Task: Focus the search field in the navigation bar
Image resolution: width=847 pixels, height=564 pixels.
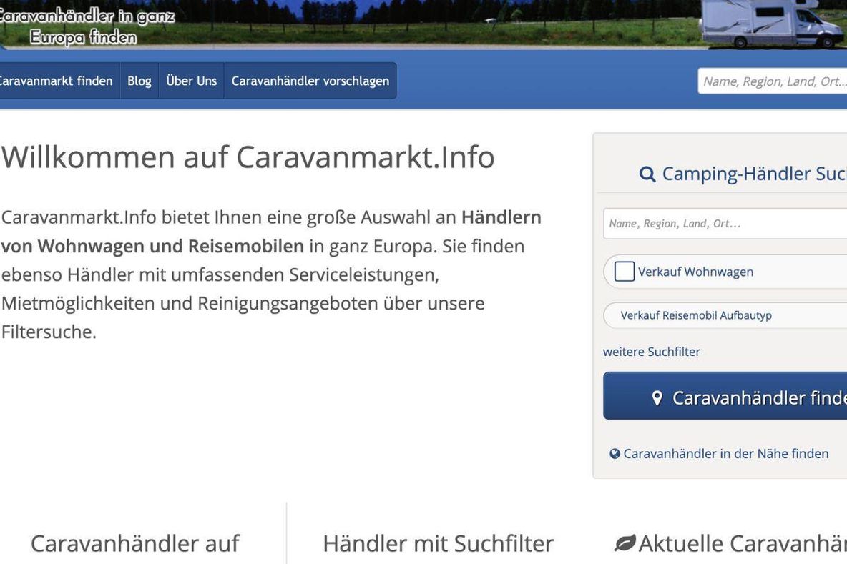Action: pos(773,81)
